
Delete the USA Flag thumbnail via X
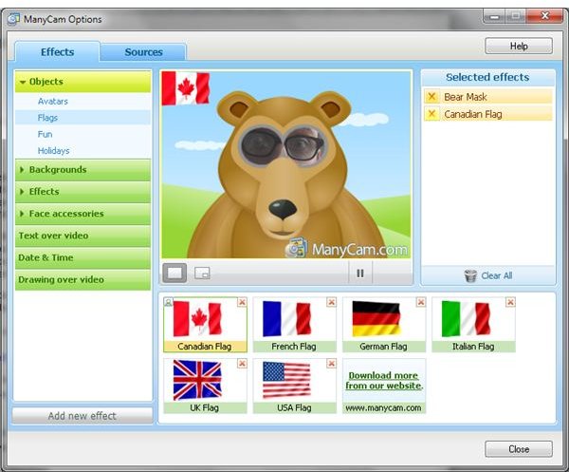coord(331,364)
